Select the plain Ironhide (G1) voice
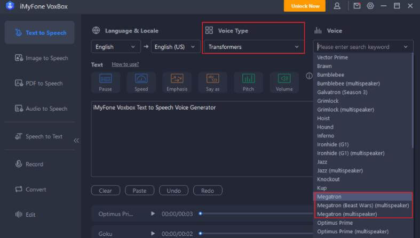Screen dimensions: 420x238 (x=363, y=144)
